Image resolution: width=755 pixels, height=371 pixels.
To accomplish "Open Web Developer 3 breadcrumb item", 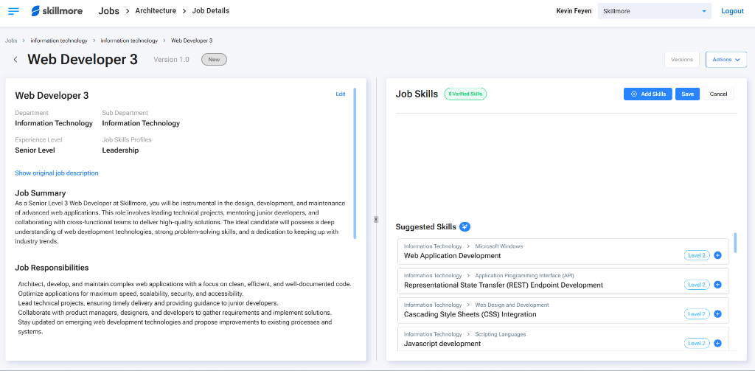I will pyautogui.click(x=192, y=41).
